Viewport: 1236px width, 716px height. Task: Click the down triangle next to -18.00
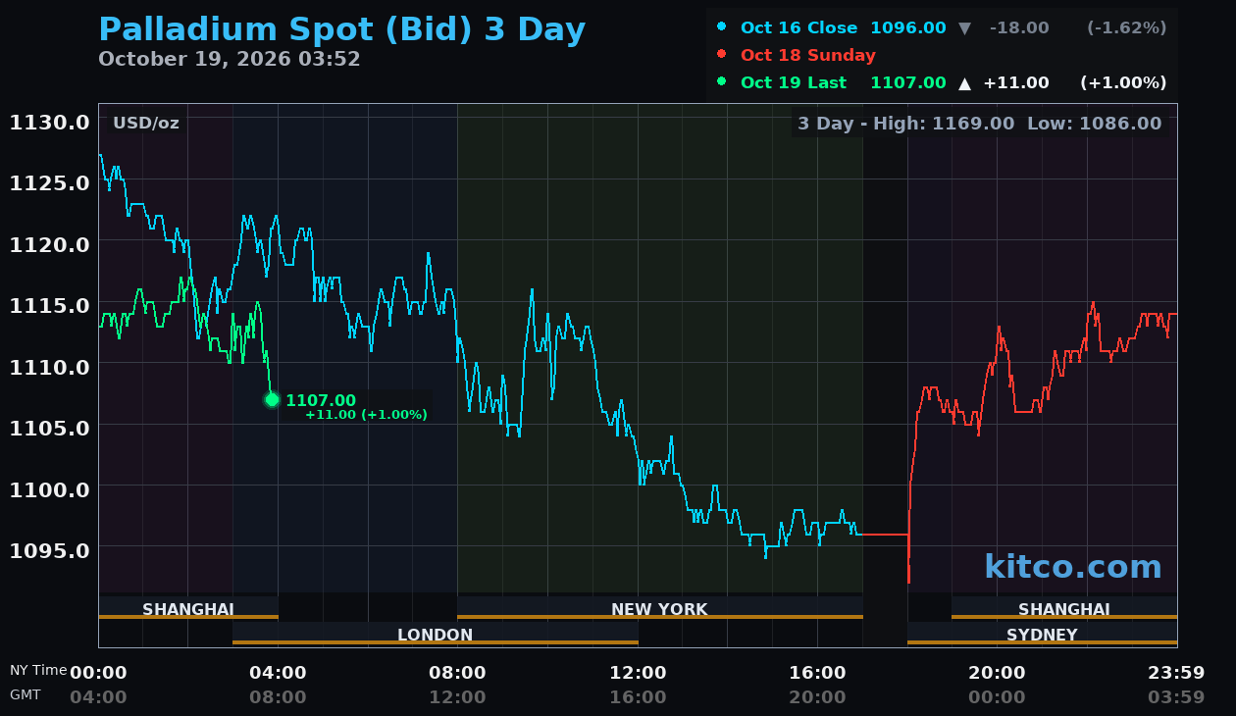pyautogui.click(x=964, y=28)
